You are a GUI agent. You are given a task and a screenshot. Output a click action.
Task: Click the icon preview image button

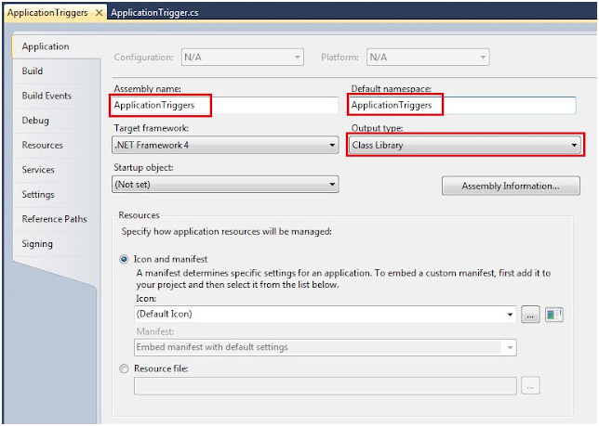click(555, 315)
